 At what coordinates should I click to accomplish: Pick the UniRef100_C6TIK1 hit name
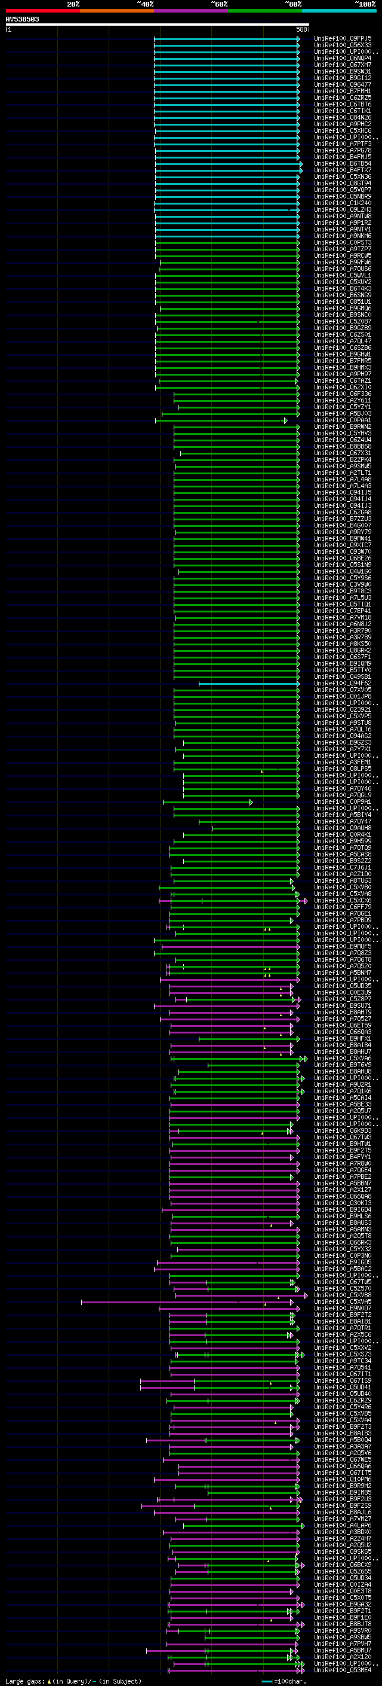point(343,111)
